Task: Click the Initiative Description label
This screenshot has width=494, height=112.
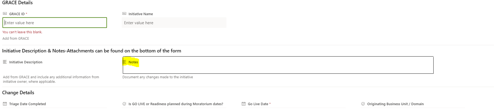Action: pos(26,62)
